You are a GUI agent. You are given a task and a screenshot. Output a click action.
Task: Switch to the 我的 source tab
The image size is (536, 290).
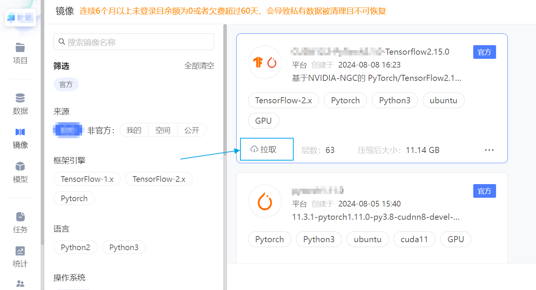(x=134, y=130)
